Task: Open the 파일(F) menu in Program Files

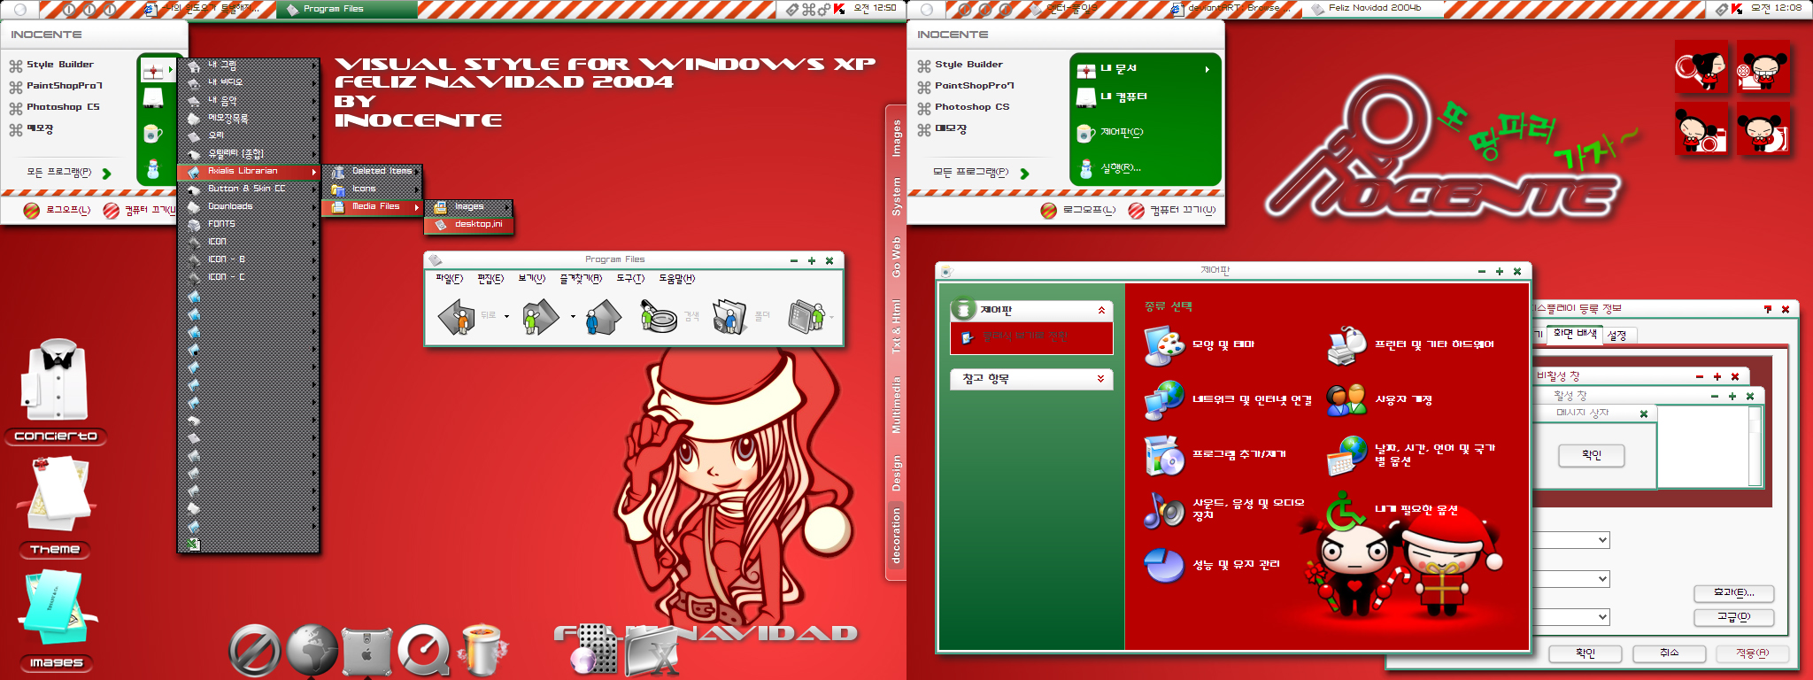Action: click(x=449, y=279)
